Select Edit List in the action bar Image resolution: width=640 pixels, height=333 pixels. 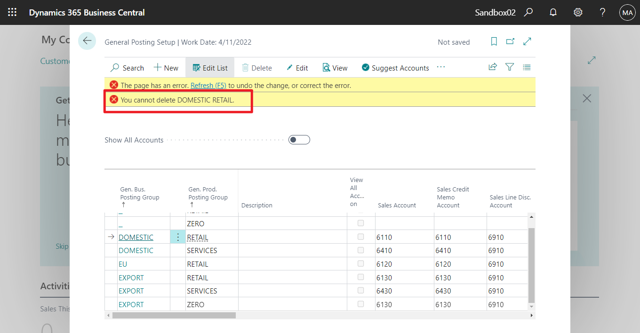click(210, 68)
